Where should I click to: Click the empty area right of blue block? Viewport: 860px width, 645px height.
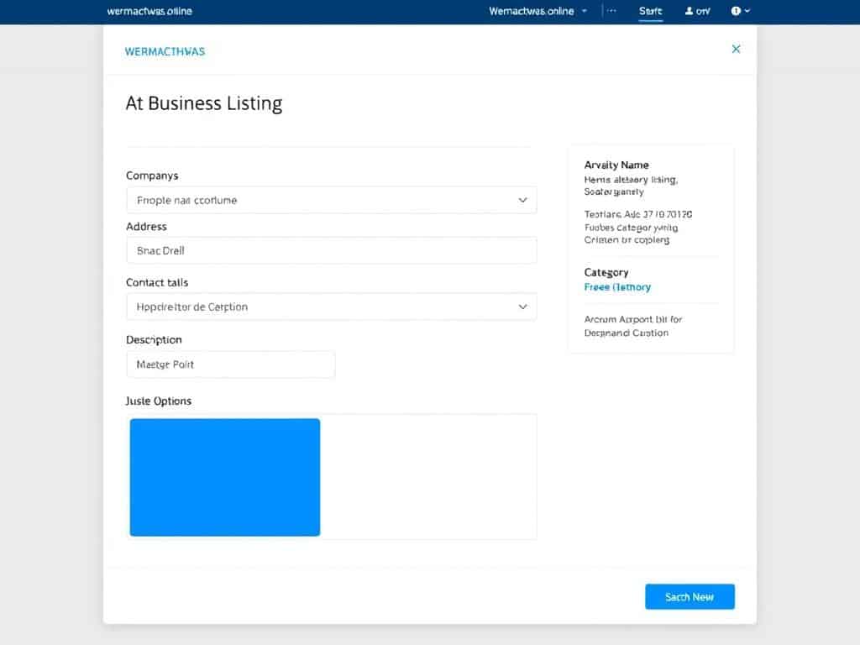(x=428, y=477)
